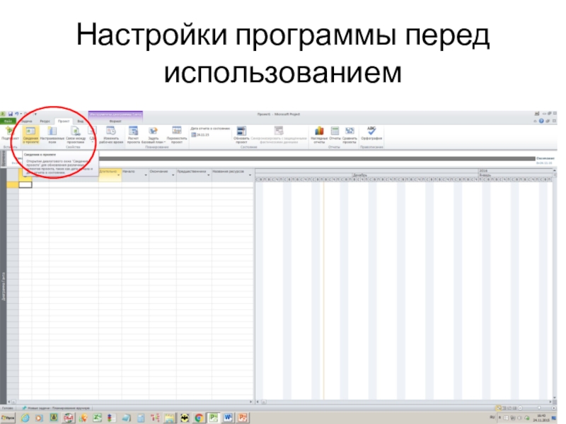Click the Word icon in the taskbar
This screenshot has width=566, height=424.
229,418
